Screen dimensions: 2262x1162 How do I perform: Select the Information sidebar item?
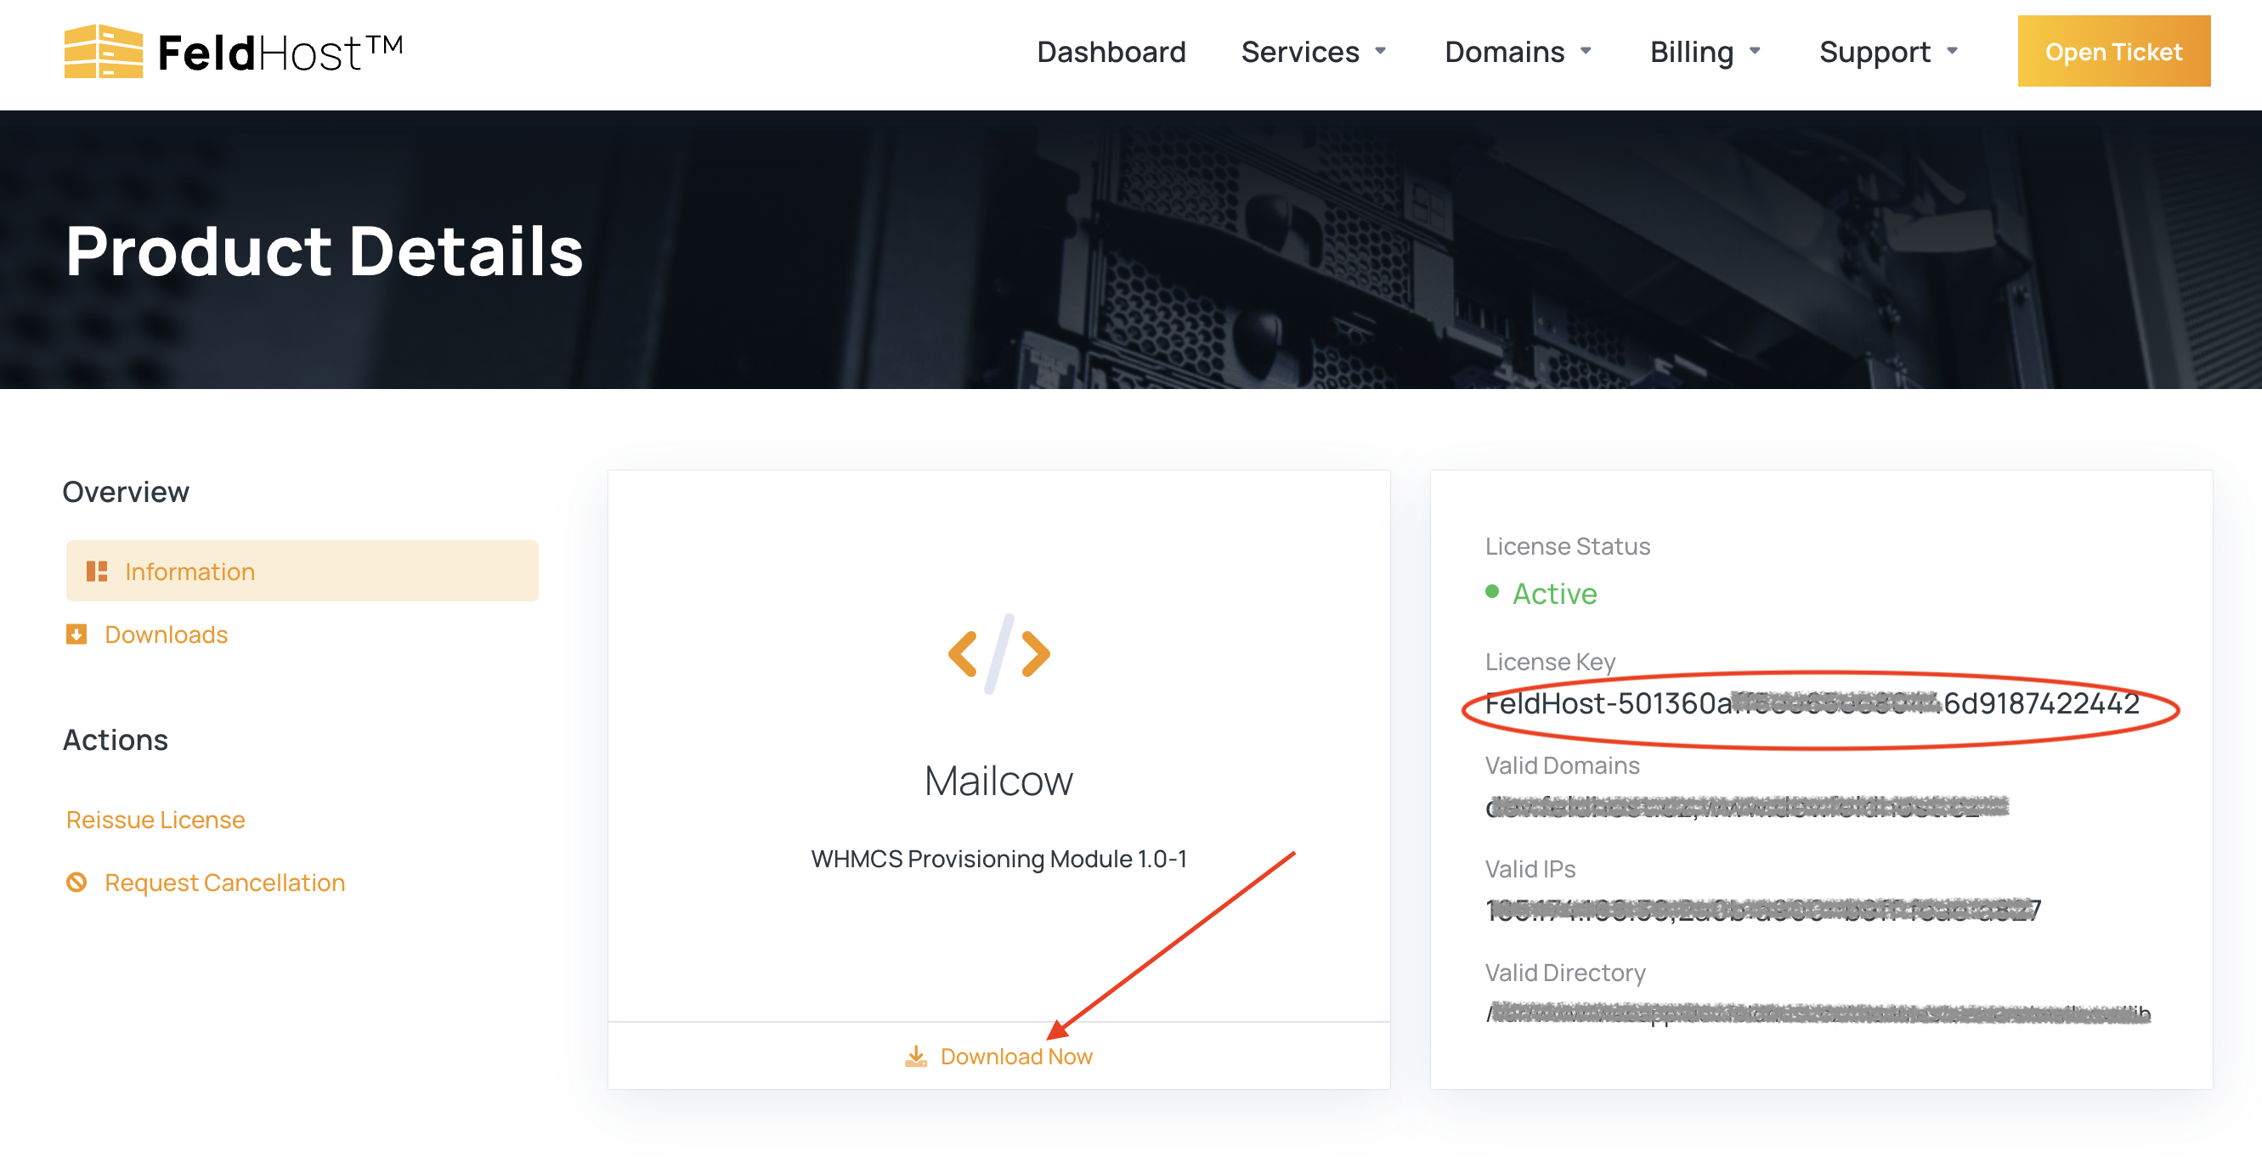[x=301, y=572]
